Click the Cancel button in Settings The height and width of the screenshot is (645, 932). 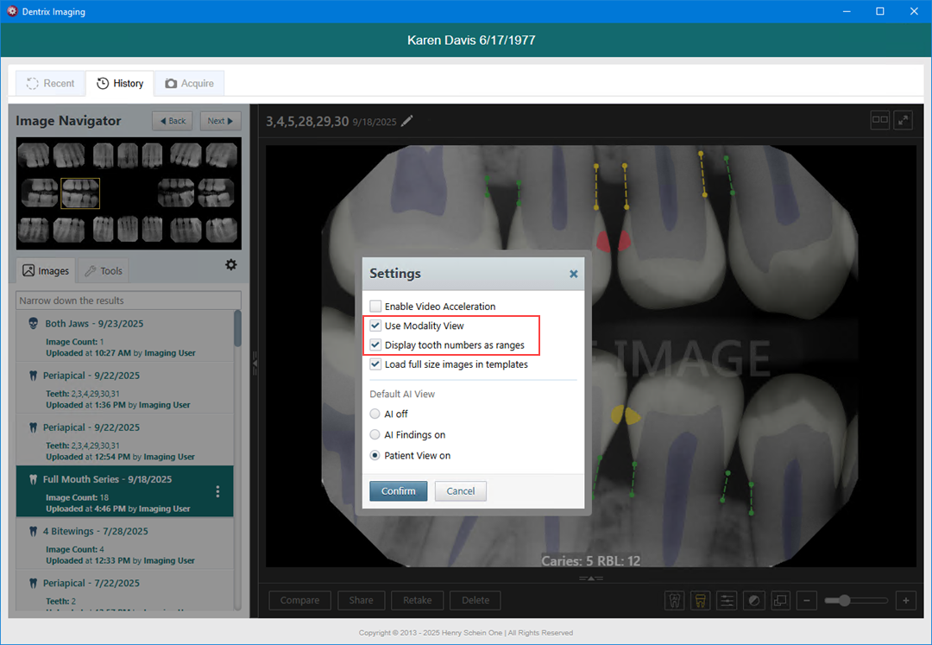[460, 491]
